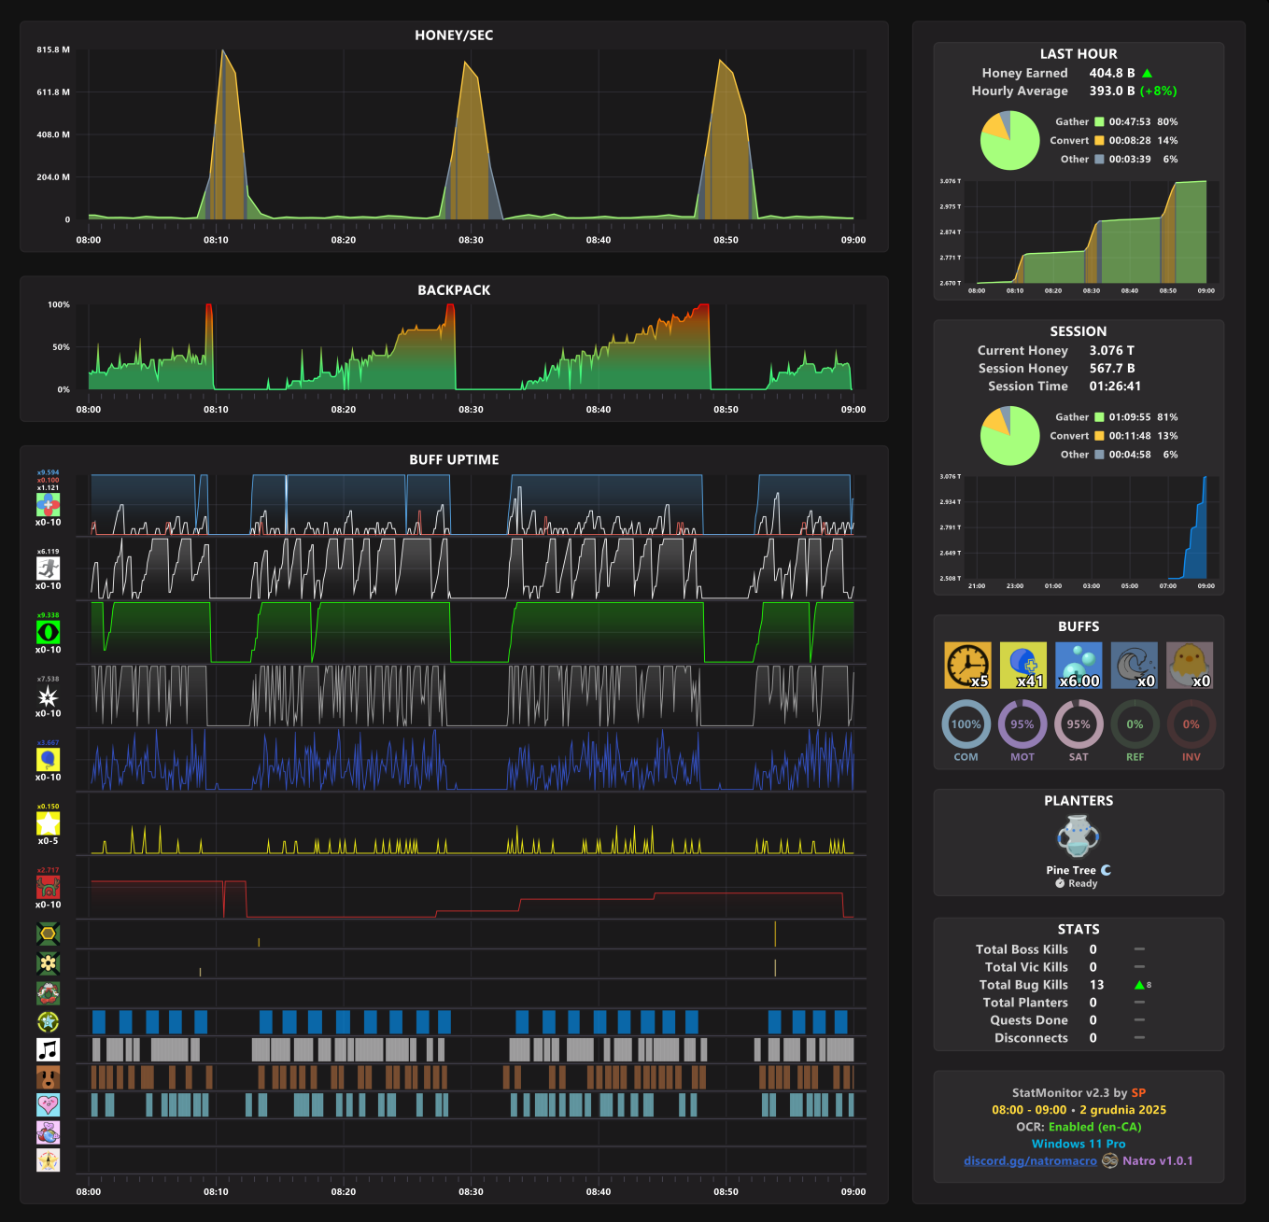The image size is (1269, 1222).
Task: Click the COM 100% progress ring
Action: coord(966,724)
